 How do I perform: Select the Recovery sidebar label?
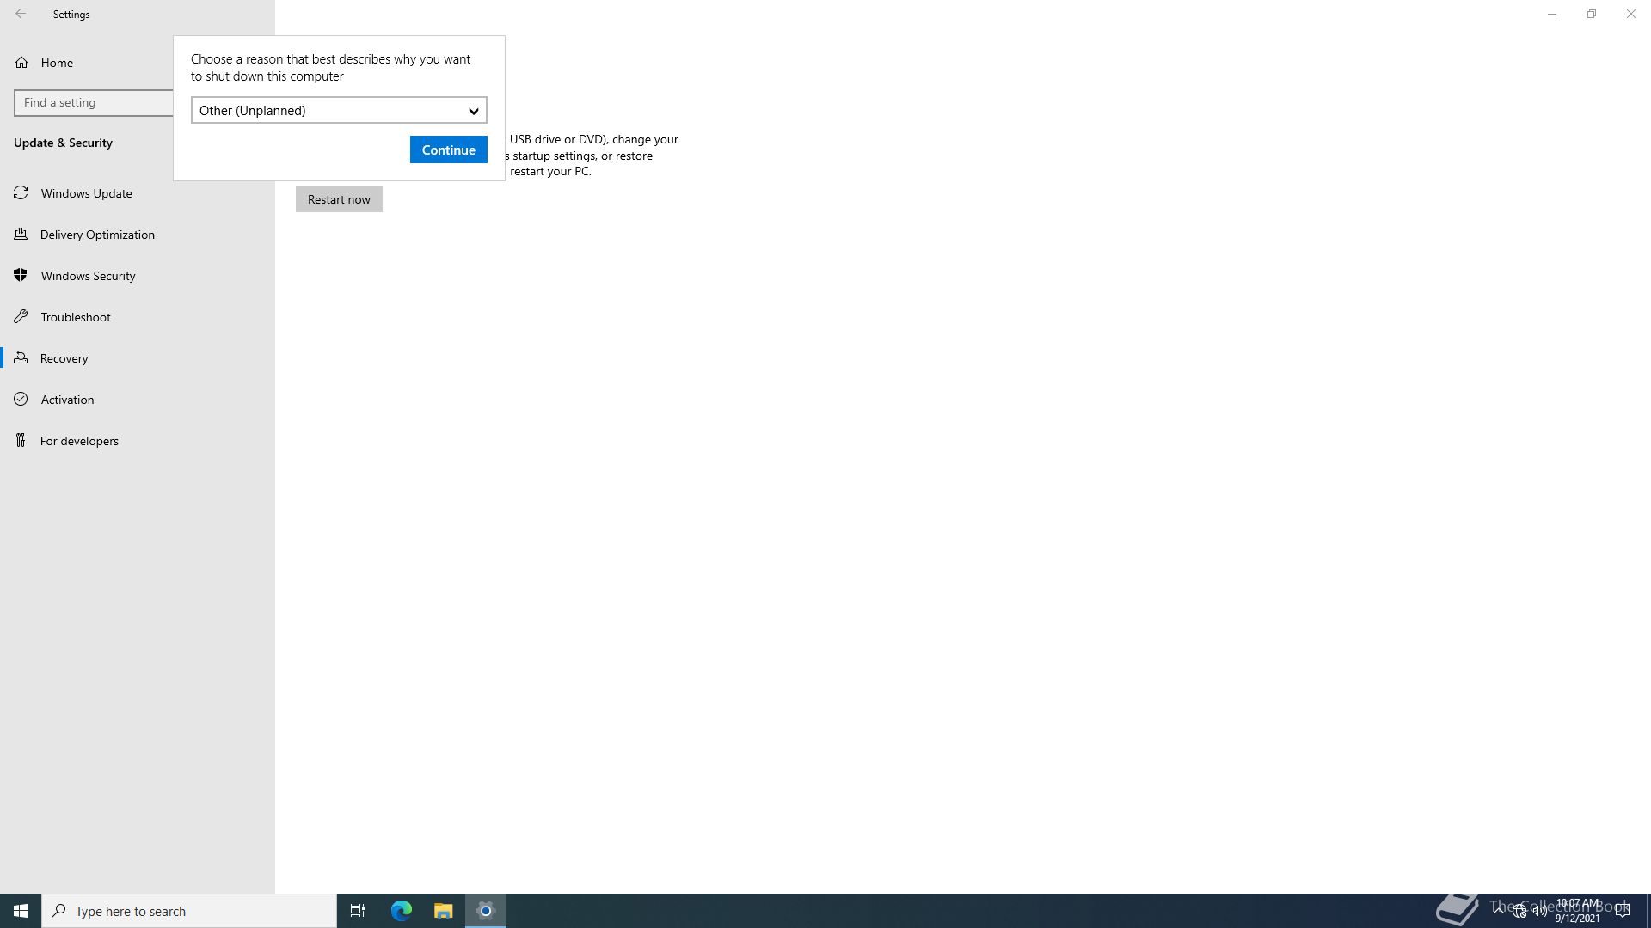[64, 358]
